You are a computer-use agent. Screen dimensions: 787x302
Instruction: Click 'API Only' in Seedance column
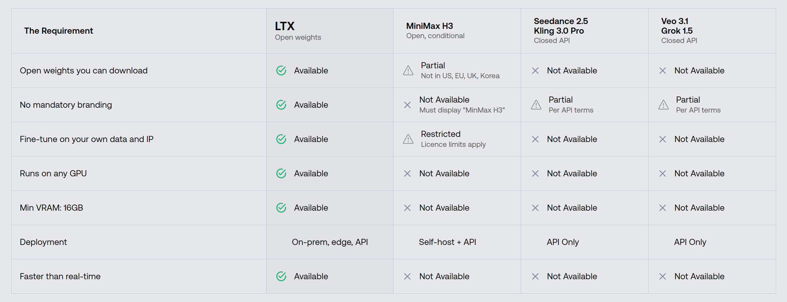(563, 242)
